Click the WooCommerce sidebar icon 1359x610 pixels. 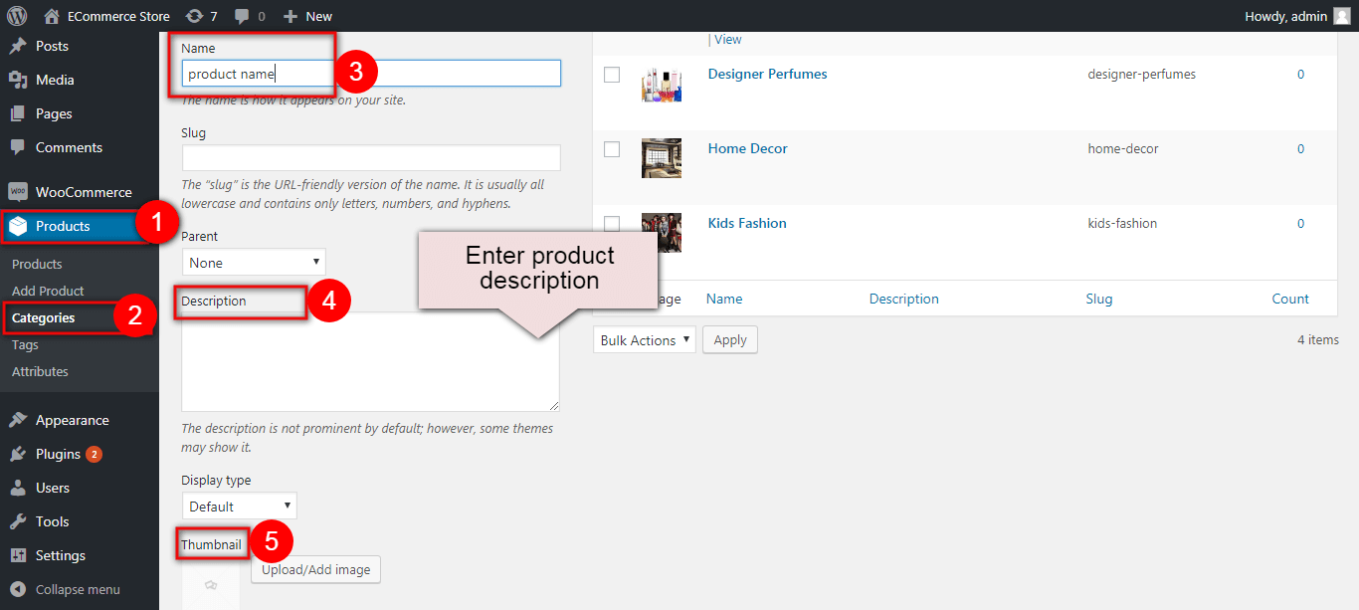click(x=18, y=192)
